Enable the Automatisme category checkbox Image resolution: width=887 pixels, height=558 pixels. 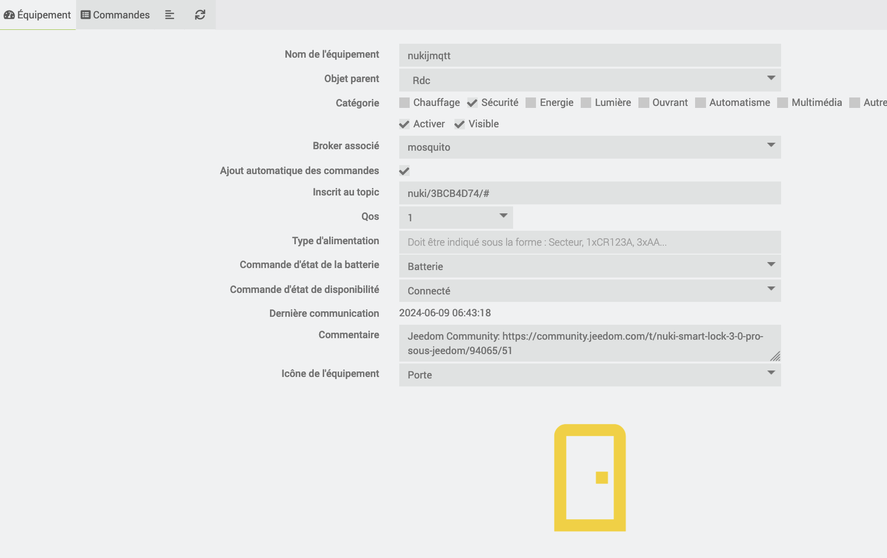(x=701, y=102)
